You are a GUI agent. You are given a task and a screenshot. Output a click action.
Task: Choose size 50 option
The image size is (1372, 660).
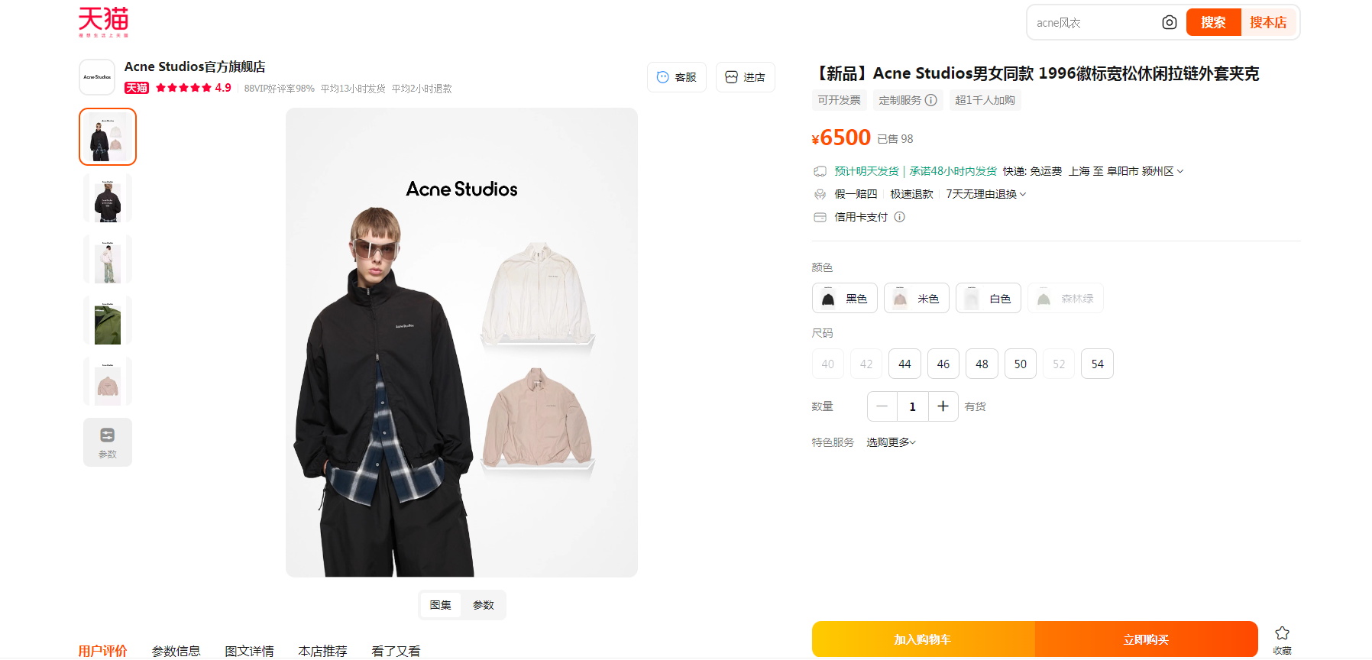1021,364
